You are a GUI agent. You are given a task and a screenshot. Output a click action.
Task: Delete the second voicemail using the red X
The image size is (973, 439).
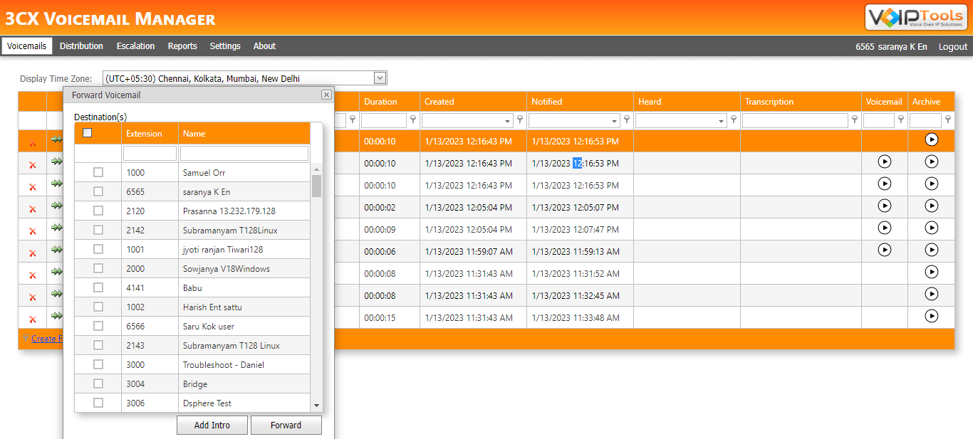point(31,164)
